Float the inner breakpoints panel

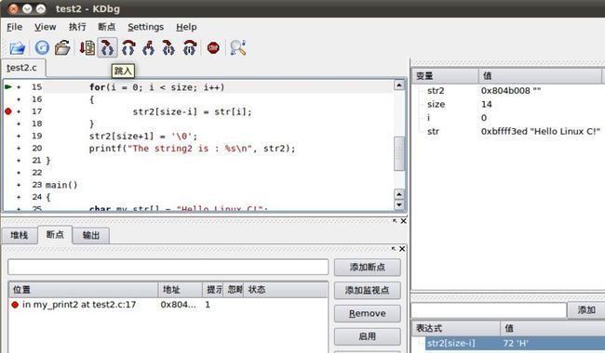click(394, 249)
